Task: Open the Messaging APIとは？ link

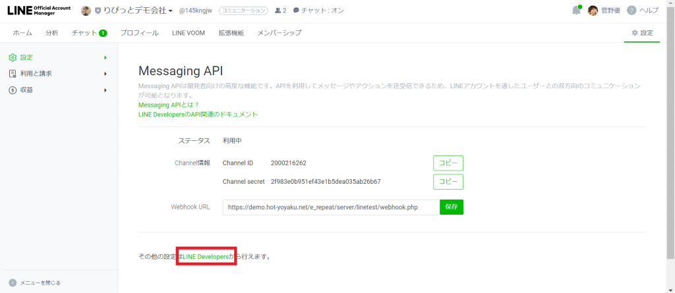Action: (169, 105)
